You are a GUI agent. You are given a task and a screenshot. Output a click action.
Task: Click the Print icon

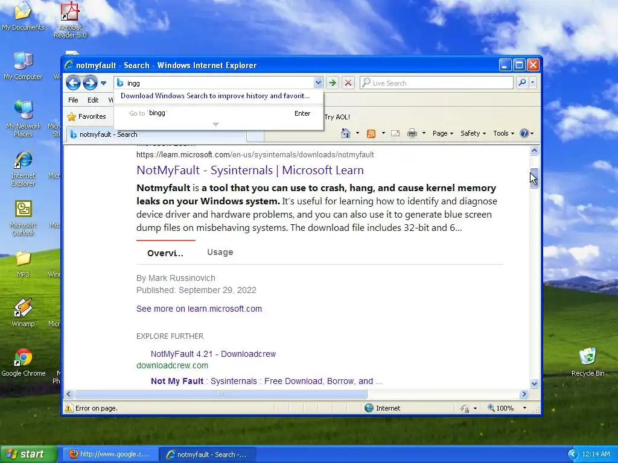(x=412, y=133)
